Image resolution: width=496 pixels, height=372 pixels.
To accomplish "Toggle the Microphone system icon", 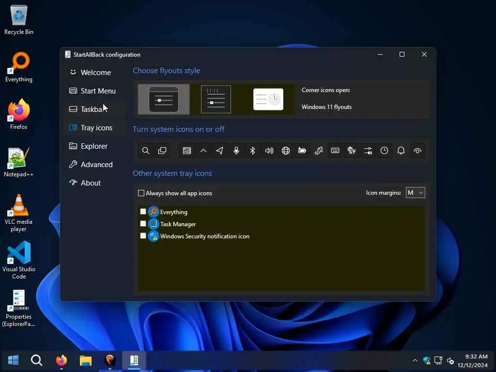I will click(236, 151).
